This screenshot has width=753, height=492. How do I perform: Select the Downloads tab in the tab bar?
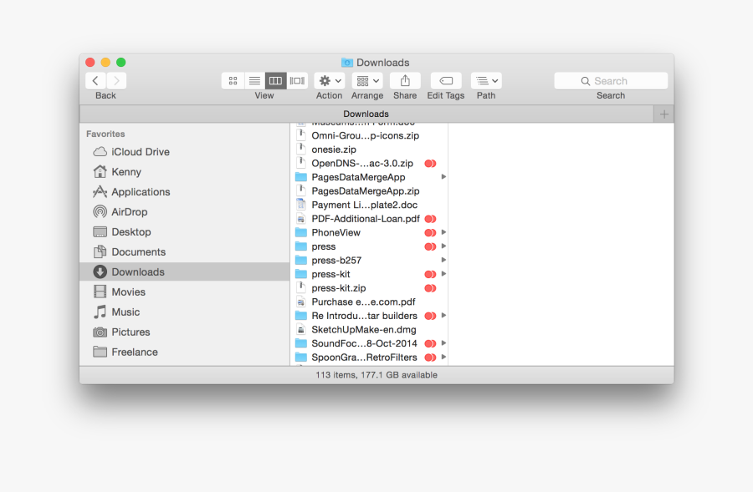[x=366, y=114]
